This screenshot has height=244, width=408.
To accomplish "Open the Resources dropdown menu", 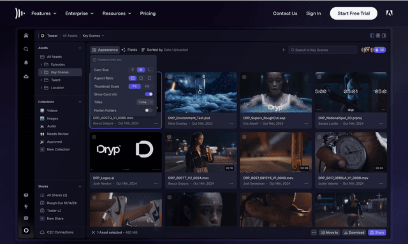I will [x=117, y=13].
